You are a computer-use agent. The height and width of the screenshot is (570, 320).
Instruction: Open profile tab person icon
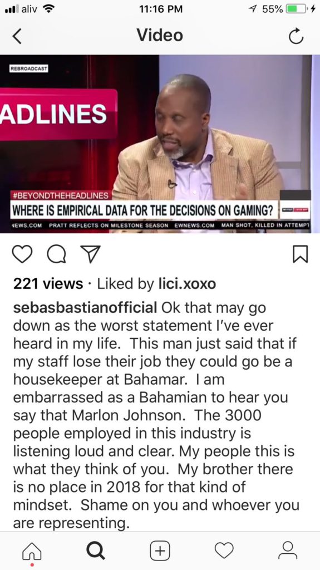[x=288, y=551]
